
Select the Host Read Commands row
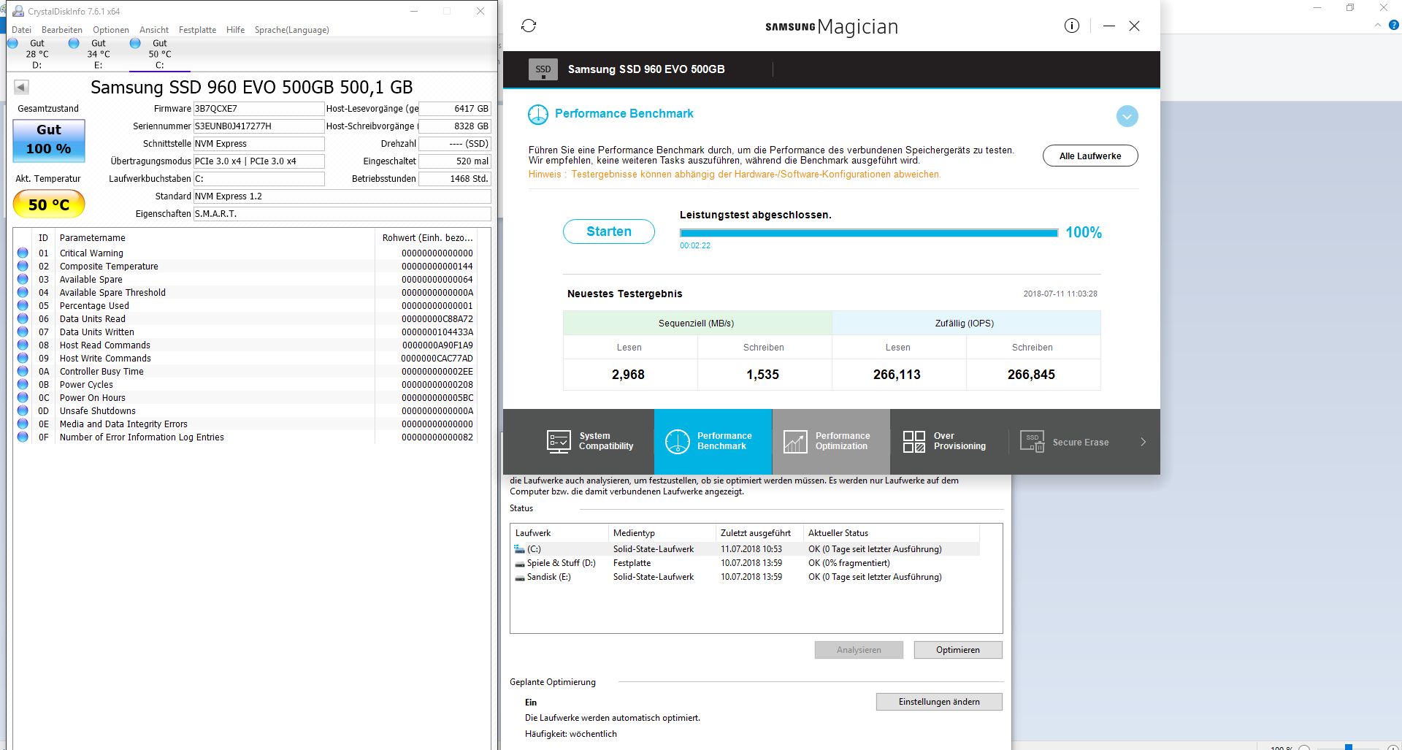coord(245,345)
